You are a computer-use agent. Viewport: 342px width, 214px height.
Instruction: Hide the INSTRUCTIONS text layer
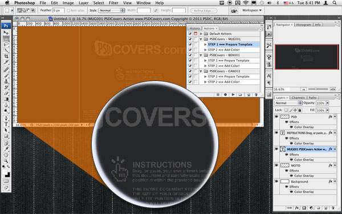pyautogui.click(x=276, y=133)
